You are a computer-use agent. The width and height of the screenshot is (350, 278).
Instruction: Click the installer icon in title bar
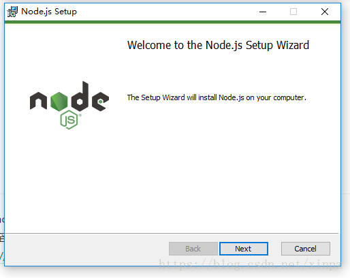(x=12, y=12)
